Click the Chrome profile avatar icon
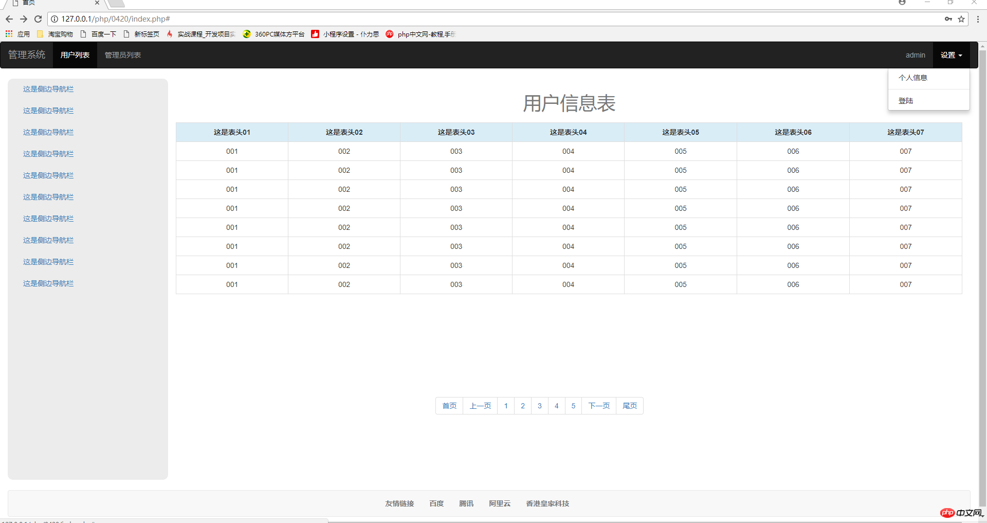The height and width of the screenshot is (523, 987). click(x=902, y=3)
